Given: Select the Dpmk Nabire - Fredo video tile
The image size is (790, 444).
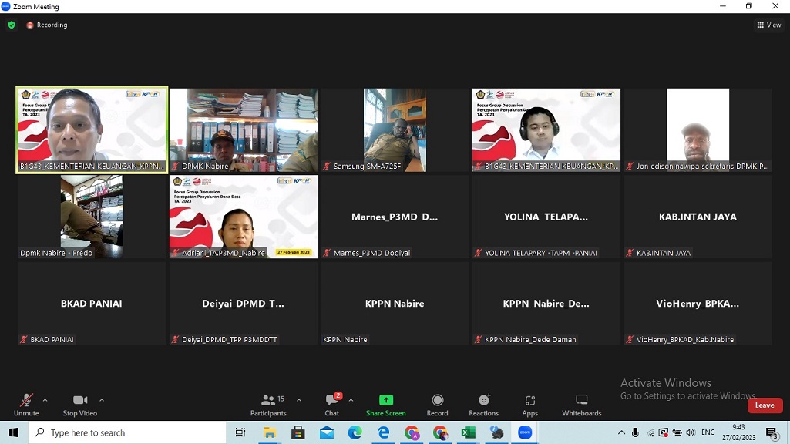Looking at the screenshot, I should click(x=92, y=217).
